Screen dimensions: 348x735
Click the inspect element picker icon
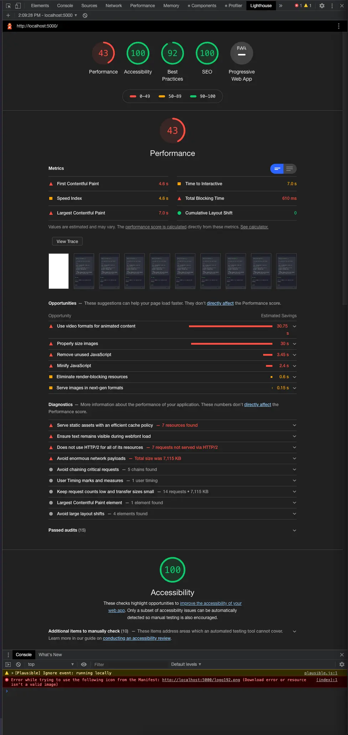click(8, 6)
